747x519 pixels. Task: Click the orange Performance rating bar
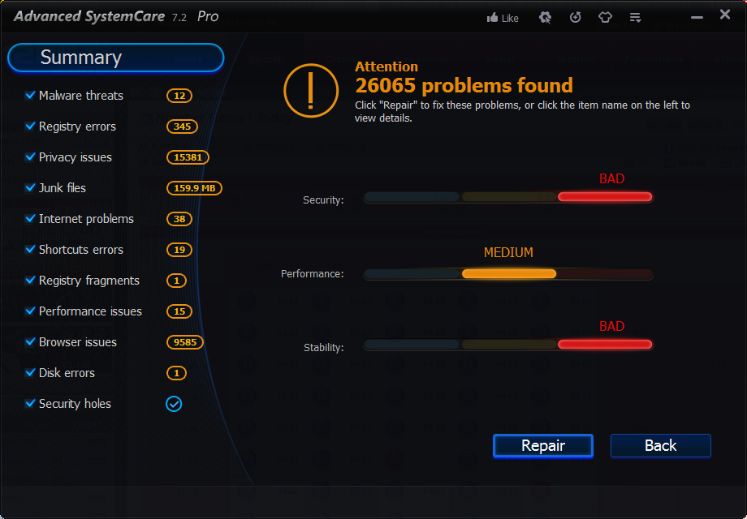(x=509, y=273)
